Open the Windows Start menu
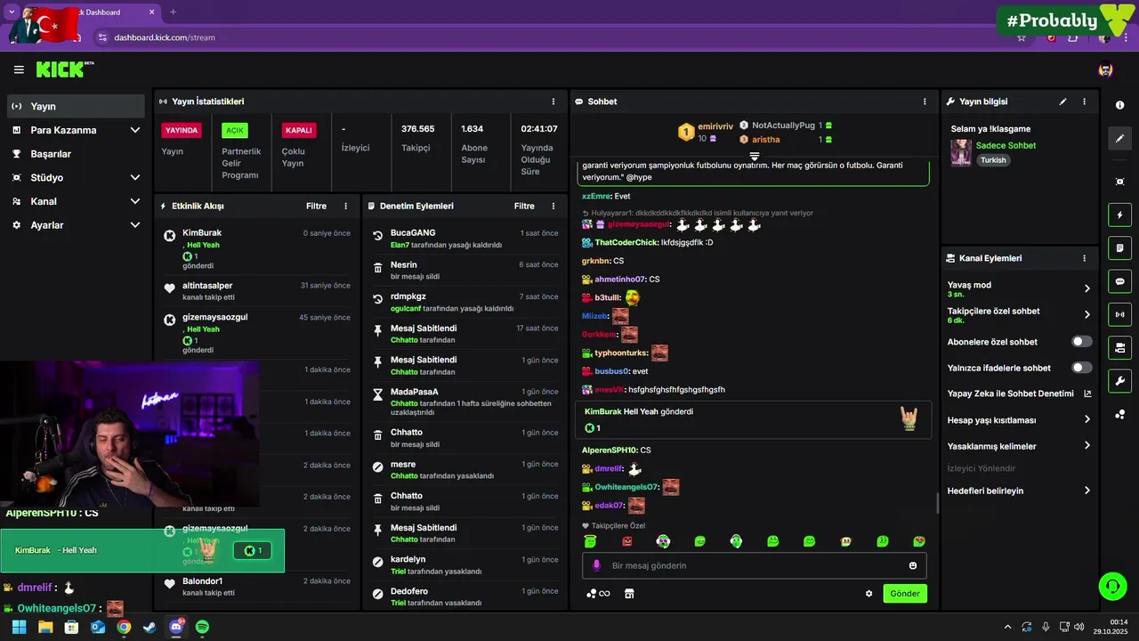The width and height of the screenshot is (1139, 641). pyautogui.click(x=20, y=627)
